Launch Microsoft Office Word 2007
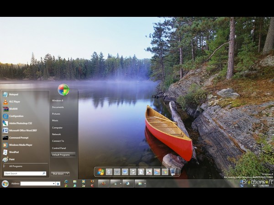 point(23,130)
